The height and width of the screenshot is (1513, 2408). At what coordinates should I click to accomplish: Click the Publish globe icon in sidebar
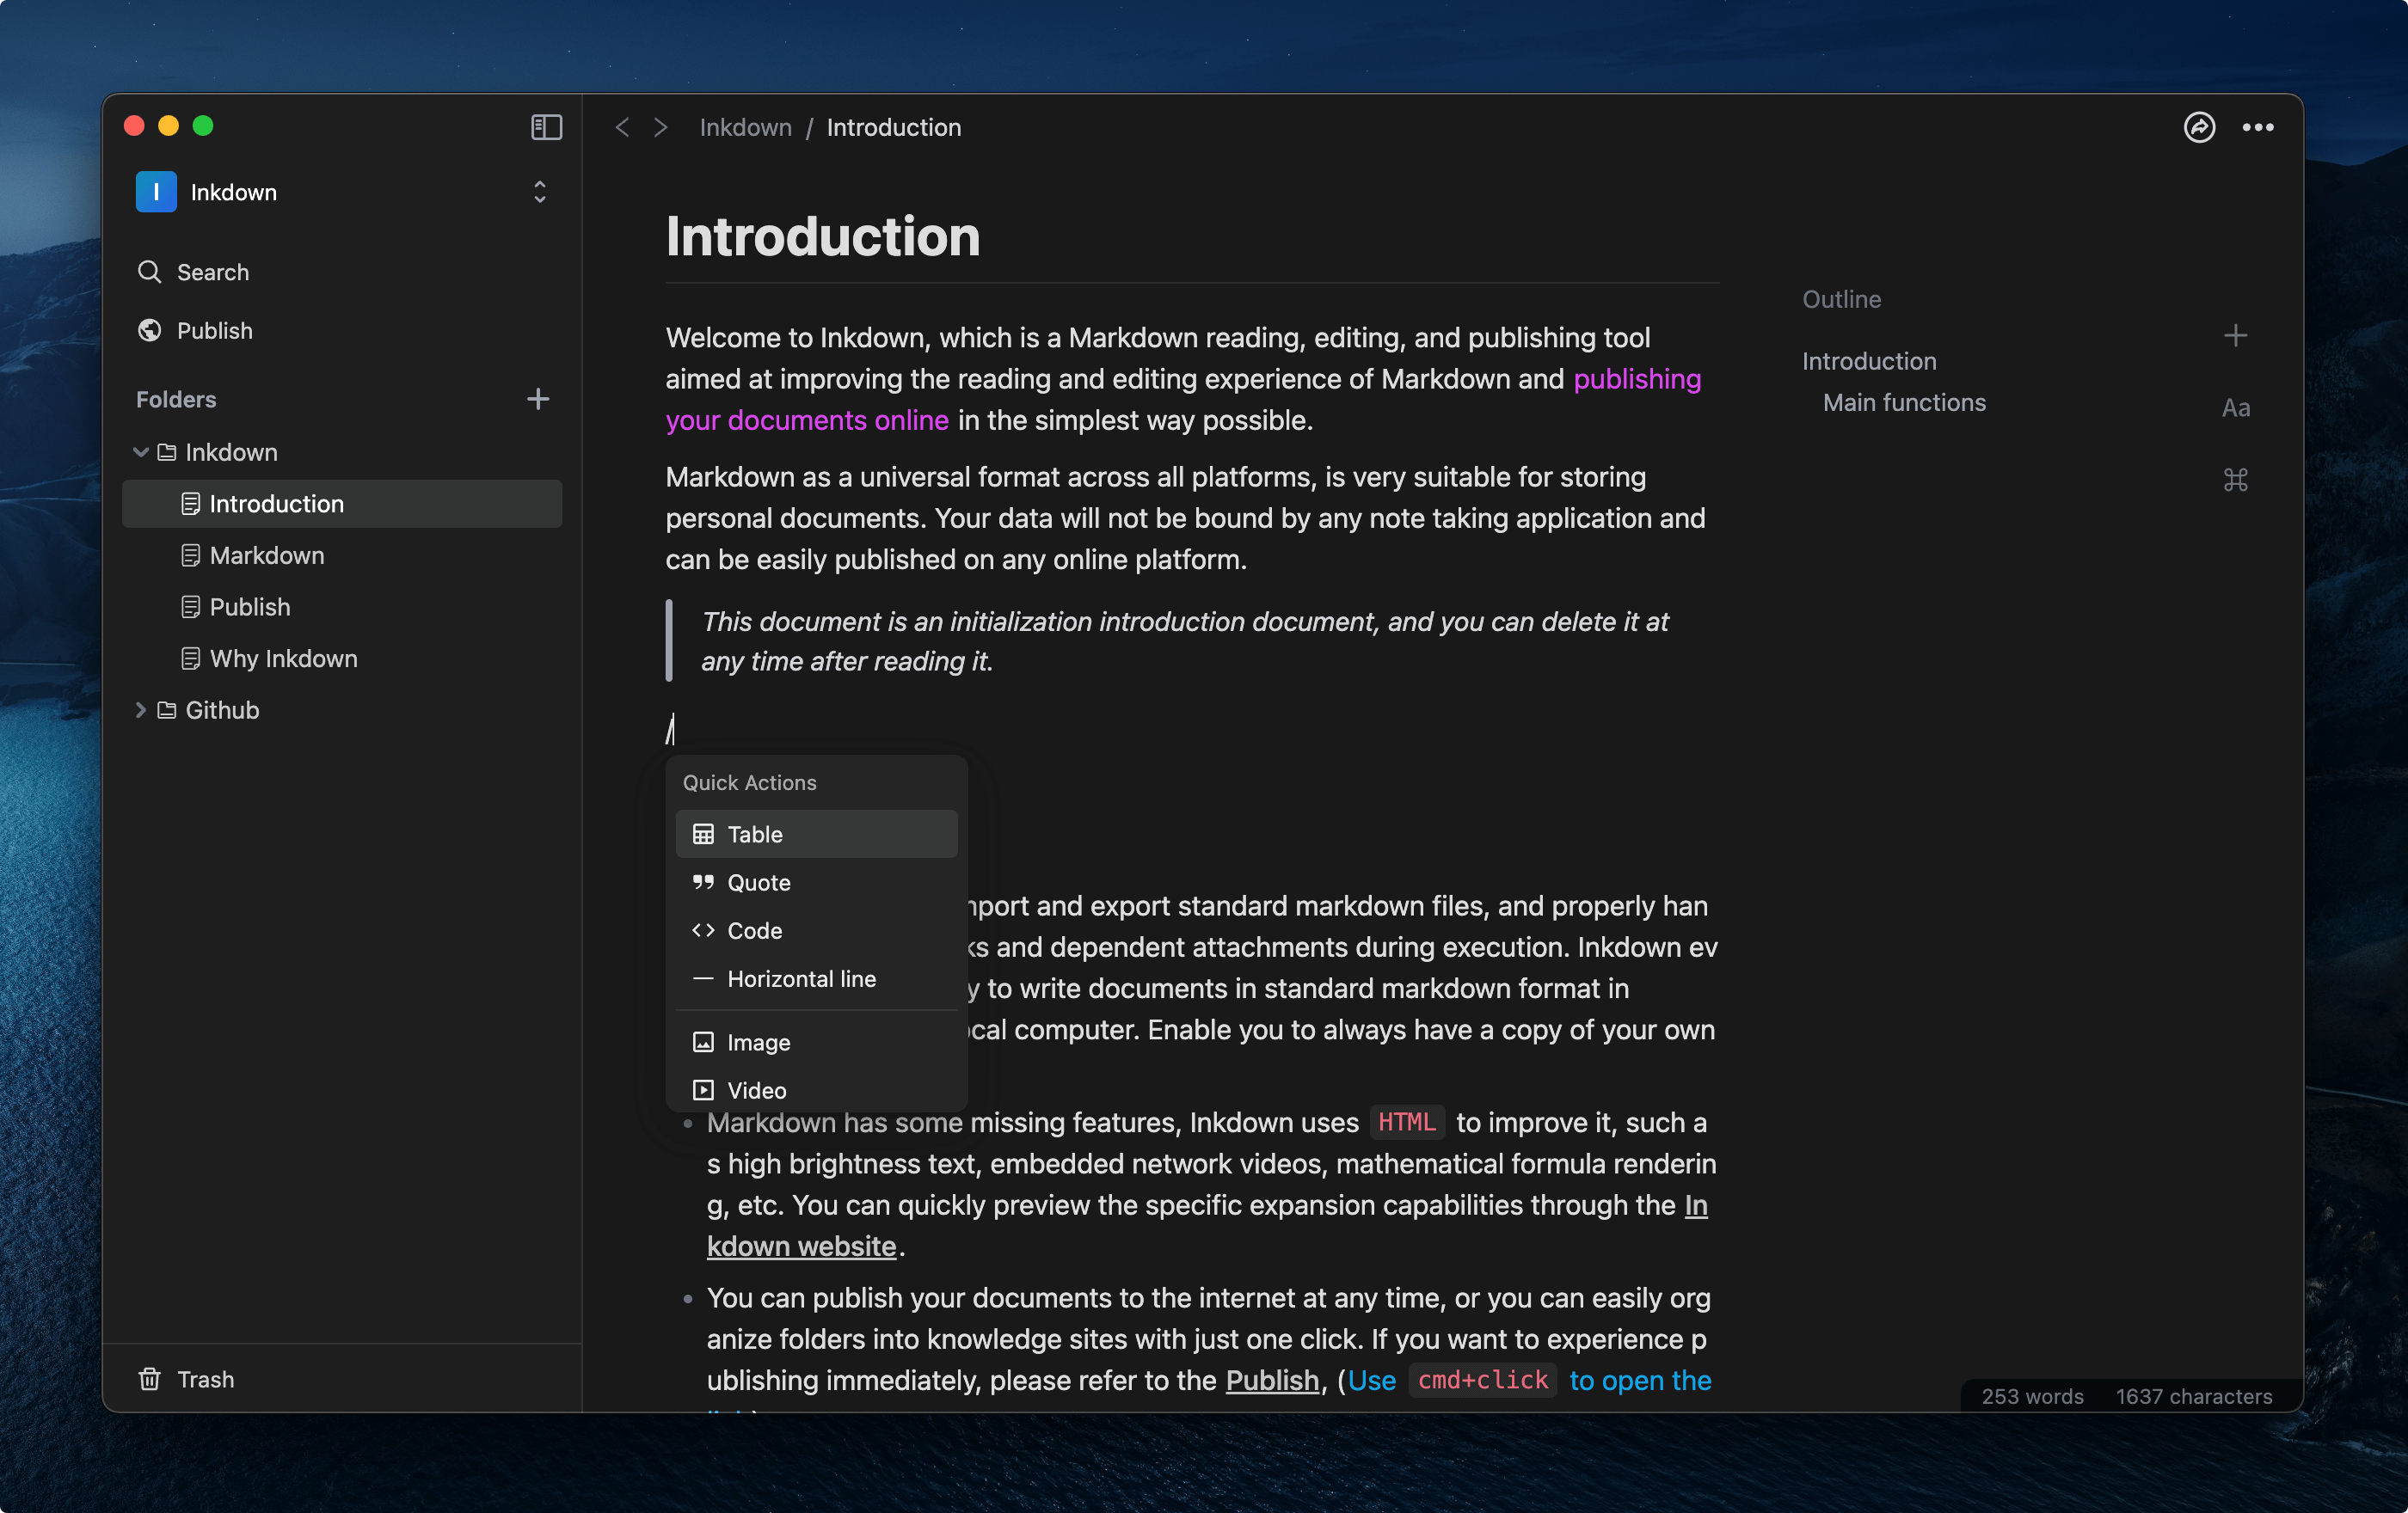pos(149,330)
